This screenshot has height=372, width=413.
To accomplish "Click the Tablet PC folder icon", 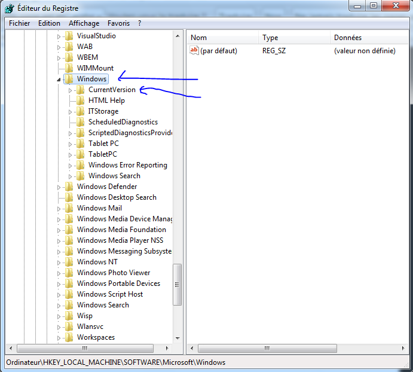I will click(80, 144).
